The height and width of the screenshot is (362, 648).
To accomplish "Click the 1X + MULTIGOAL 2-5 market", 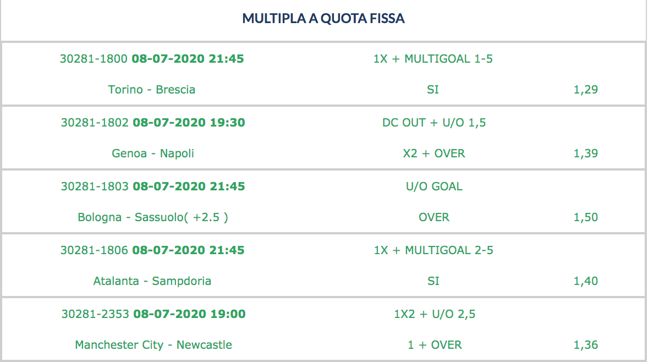I will click(434, 250).
